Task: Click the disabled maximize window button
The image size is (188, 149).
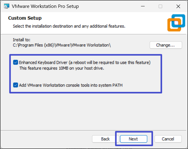Action: pyautogui.click(x=160, y=6)
